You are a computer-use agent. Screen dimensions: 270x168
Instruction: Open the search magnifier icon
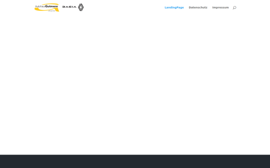234,8
